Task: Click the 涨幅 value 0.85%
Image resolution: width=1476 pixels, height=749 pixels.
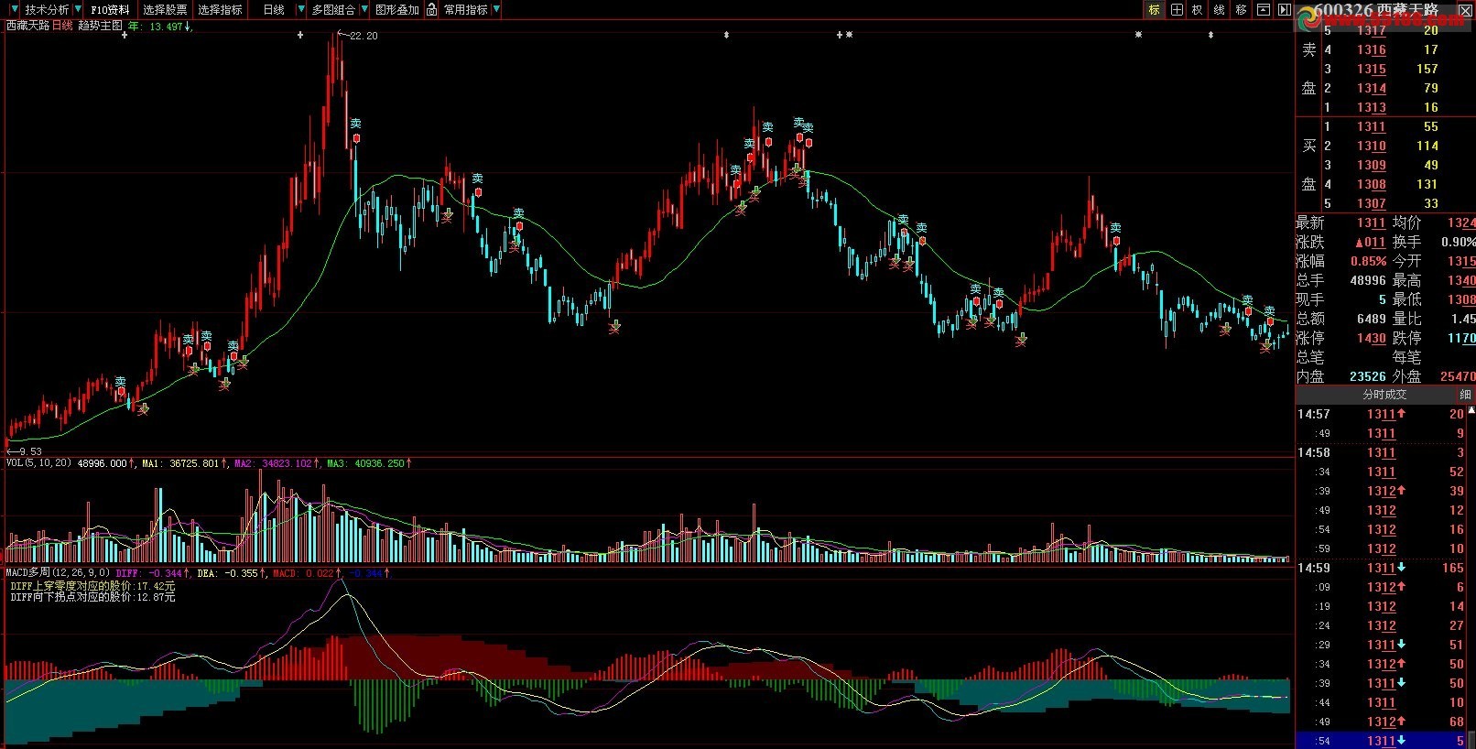Action: click(x=1369, y=261)
